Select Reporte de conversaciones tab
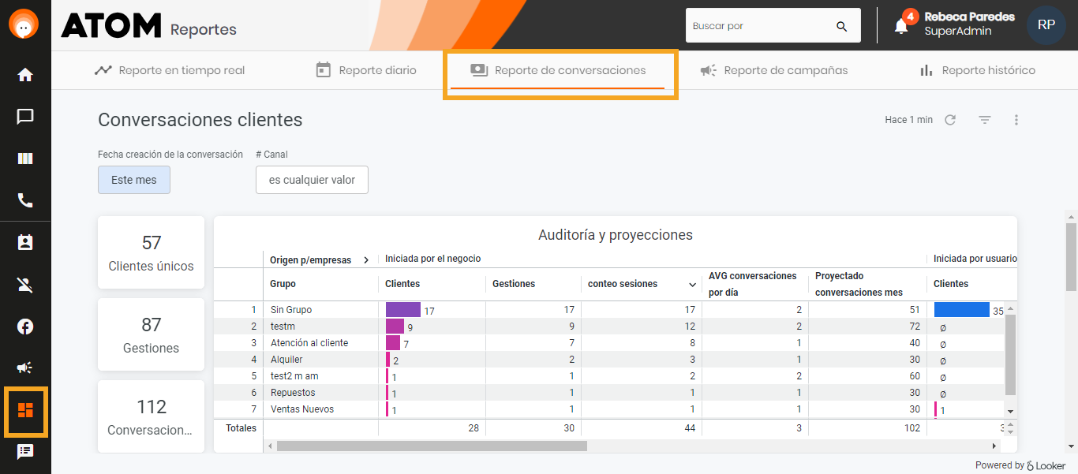Screen dimensions: 1078x474 point(558,70)
